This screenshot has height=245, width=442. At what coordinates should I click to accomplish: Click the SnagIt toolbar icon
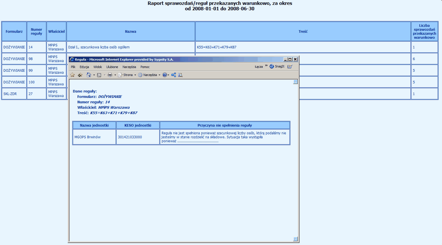pyautogui.click(x=277, y=66)
